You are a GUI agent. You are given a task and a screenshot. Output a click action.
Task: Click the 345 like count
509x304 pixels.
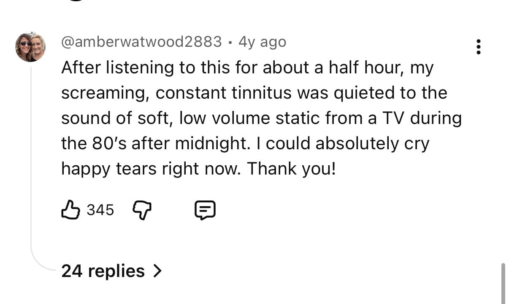click(100, 210)
